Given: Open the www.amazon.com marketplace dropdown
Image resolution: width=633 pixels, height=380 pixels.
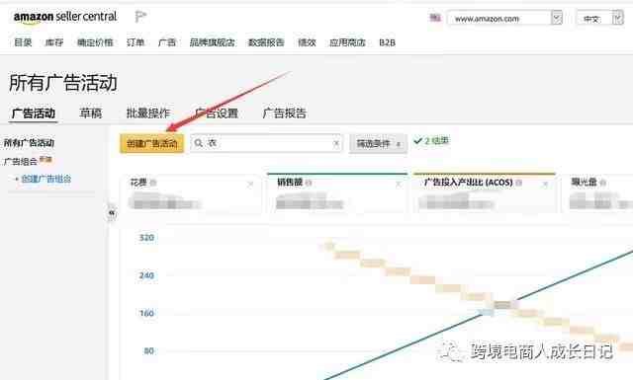Looking at the screenshot, I should click(504, 19).
